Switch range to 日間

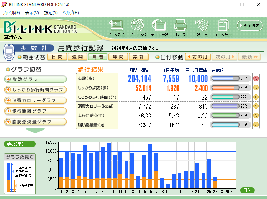tap(57, 57)
